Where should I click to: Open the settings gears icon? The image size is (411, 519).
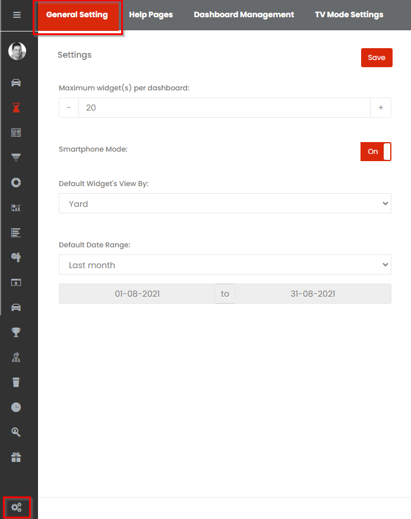(x=17, y=507)
